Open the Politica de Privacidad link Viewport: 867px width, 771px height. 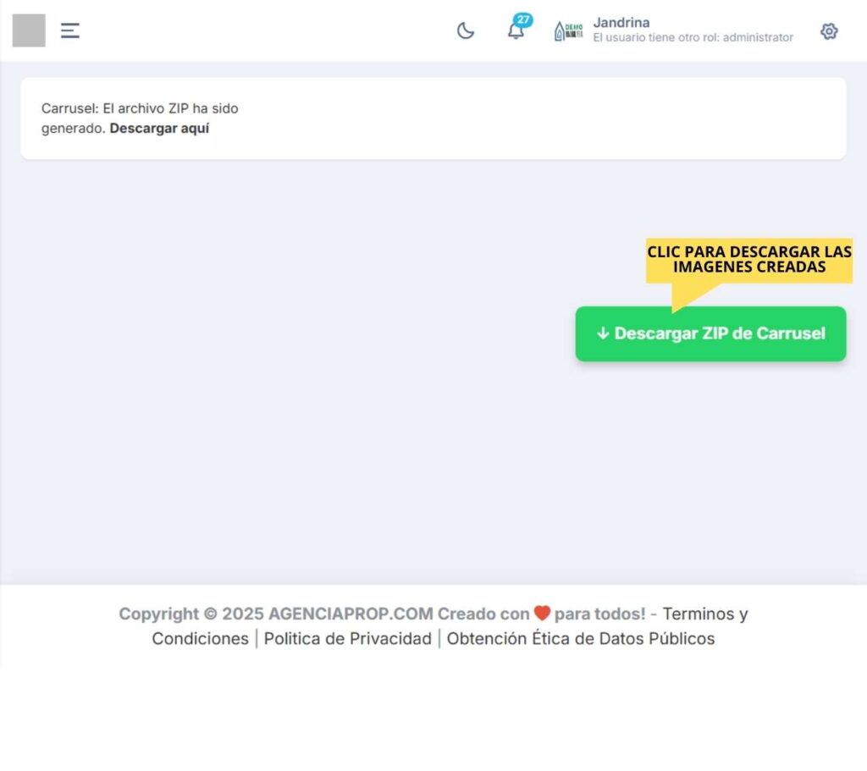coord(347,638)
